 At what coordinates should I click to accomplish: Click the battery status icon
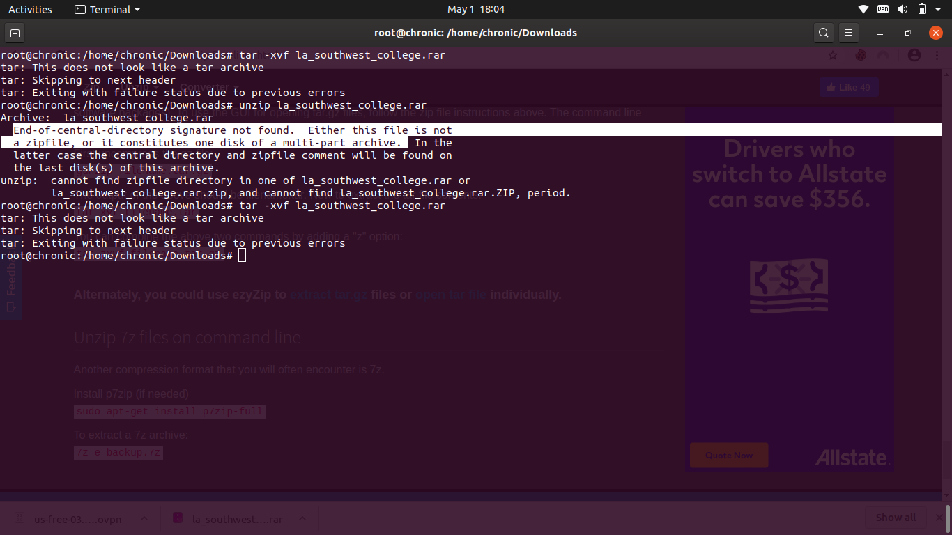coord(921,9)
